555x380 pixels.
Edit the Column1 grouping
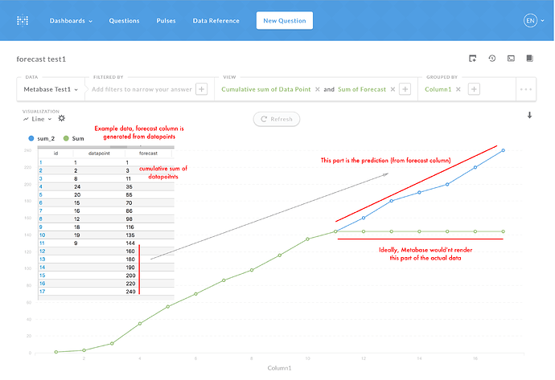(x=438, y=89)
